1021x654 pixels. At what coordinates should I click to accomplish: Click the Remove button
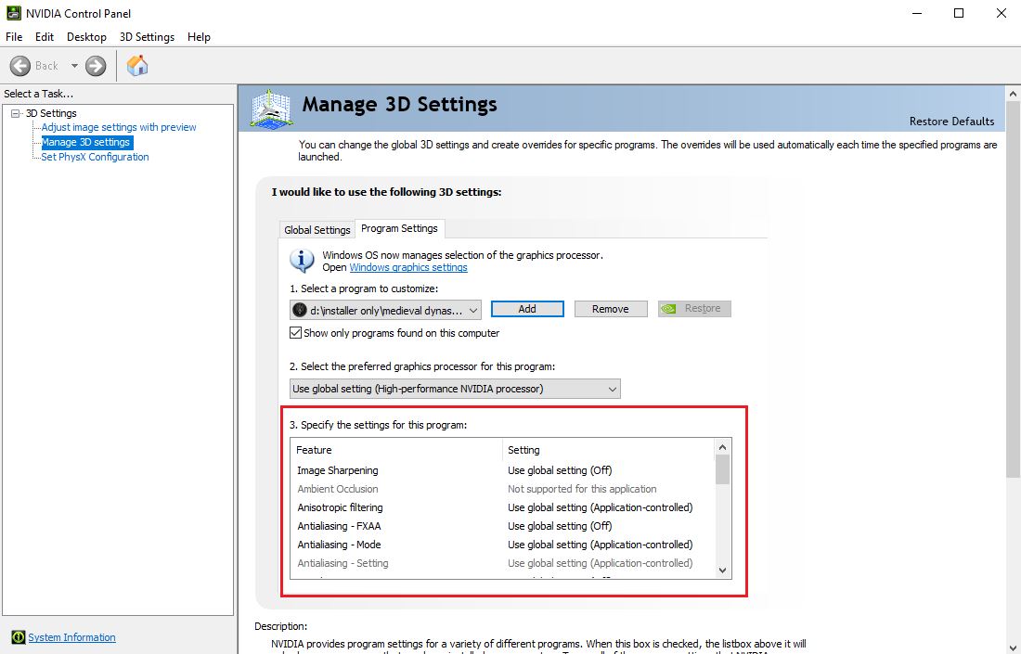(610, 309)
